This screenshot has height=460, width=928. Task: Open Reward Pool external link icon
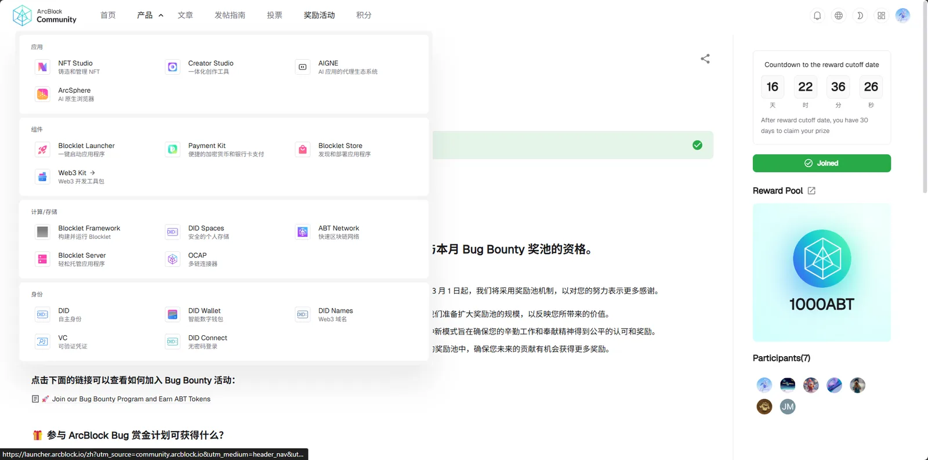pos(811,191)
